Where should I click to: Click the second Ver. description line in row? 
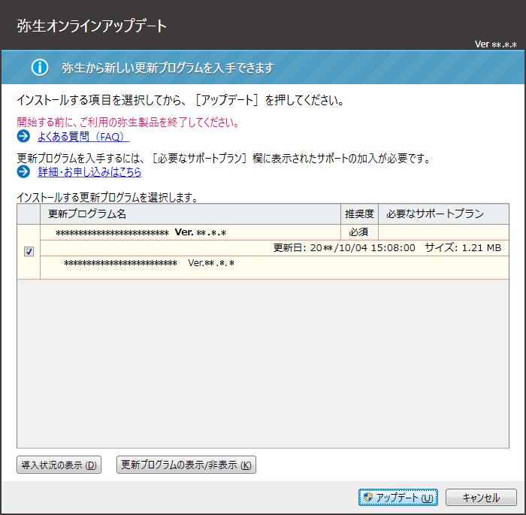(x=149, y=263)
